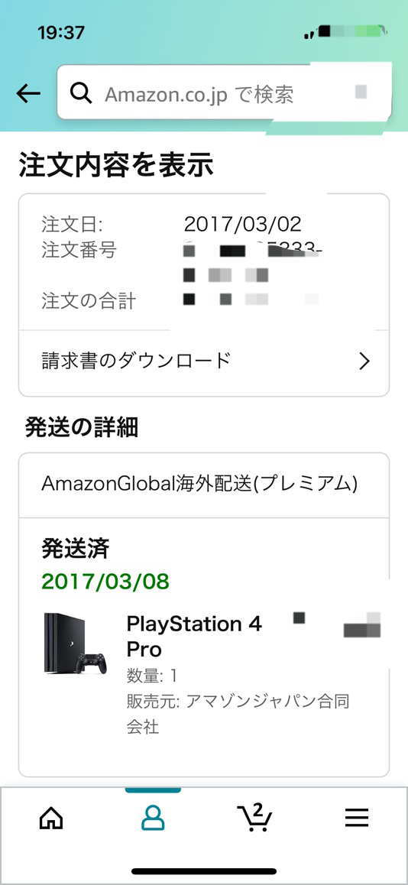408x885 pixels.
Task: Tap seller アマゾンジャパン合同会社 text
Action: (238, 714)
